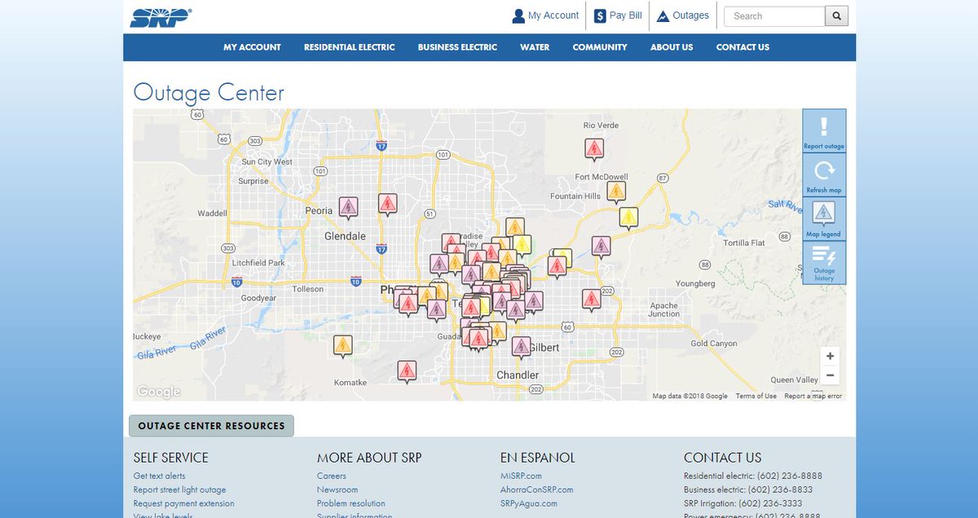The height and width of the screenshot is (518, 978).
Task: Zoom in the map with plus button
Action: tap(830, 356)
